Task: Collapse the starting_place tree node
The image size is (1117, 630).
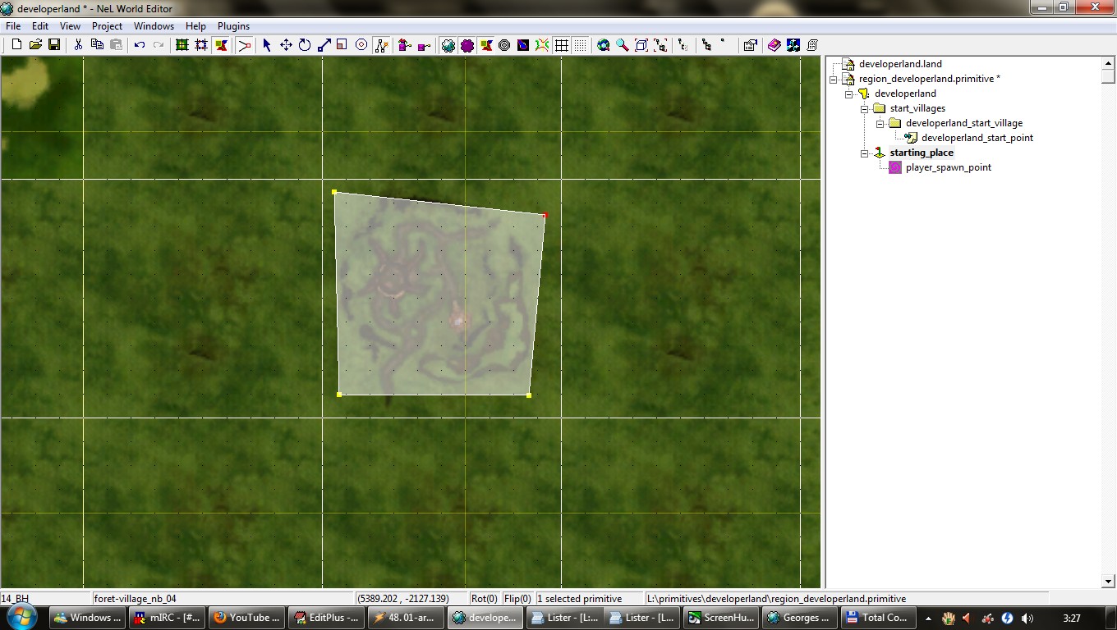Action: 864,153
